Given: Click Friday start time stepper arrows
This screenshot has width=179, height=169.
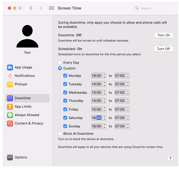Looking at the screenshot, I should coord(104,109).
